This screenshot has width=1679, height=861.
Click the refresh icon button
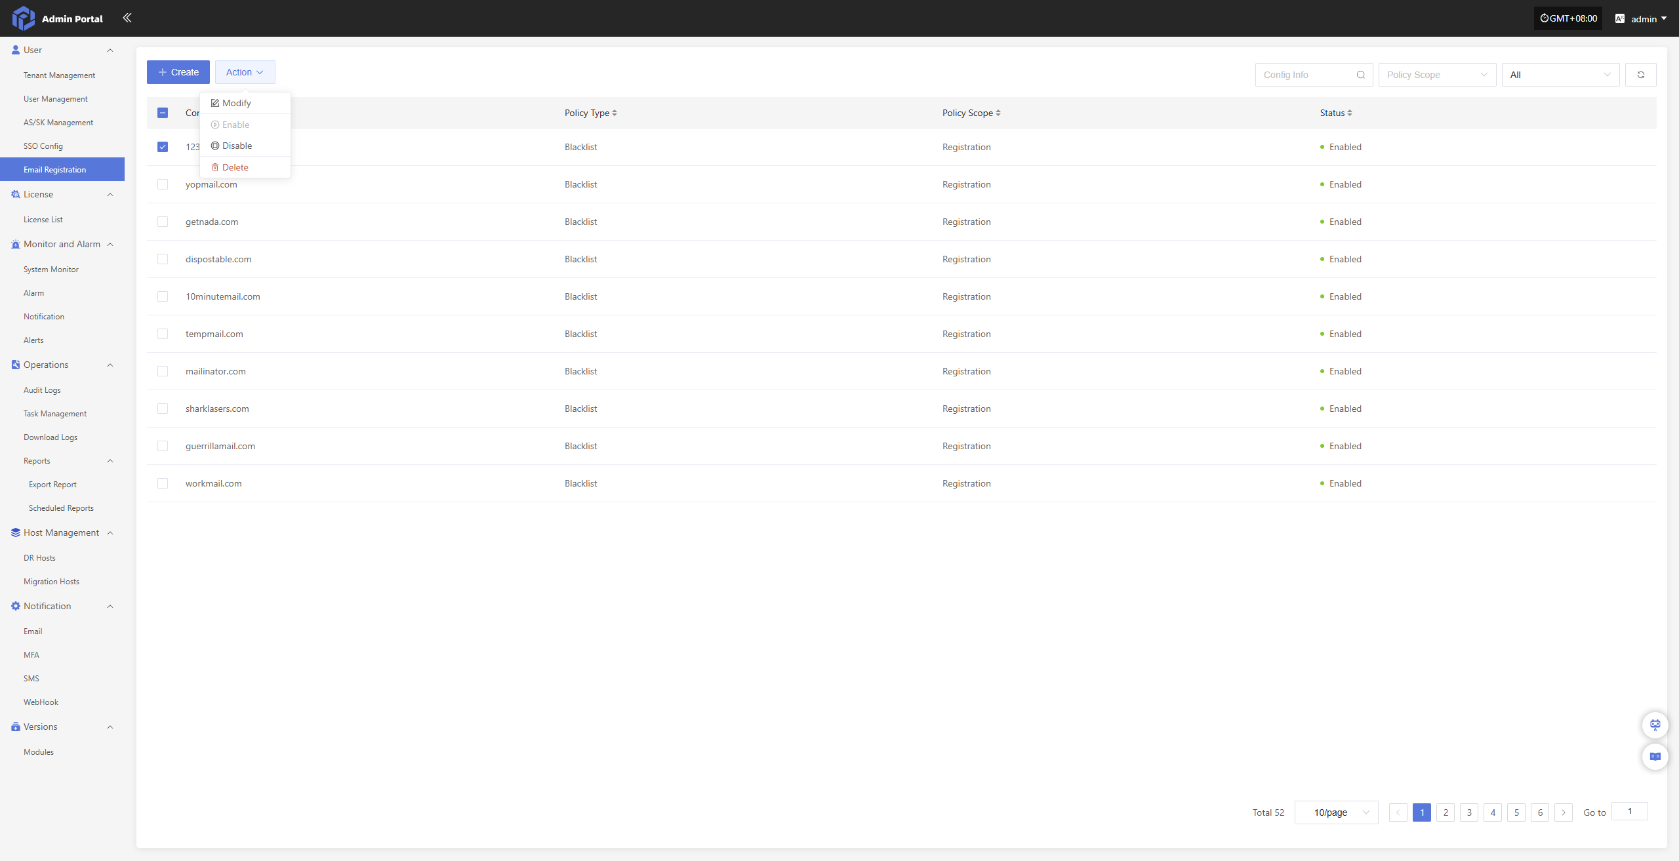click(x=1640, y=75)
